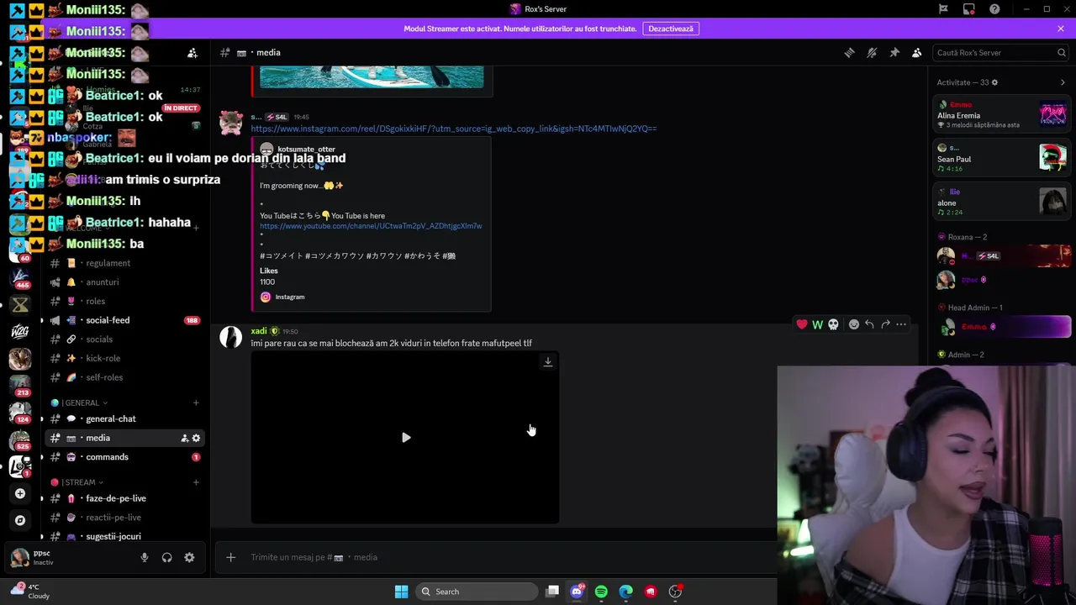Forward xadi's message arrow
This screenshot has height=605, width=1076.
[885, 324]
